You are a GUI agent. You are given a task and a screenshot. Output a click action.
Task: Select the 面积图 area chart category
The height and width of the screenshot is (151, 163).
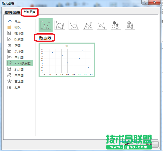click(x=20, y=57)
